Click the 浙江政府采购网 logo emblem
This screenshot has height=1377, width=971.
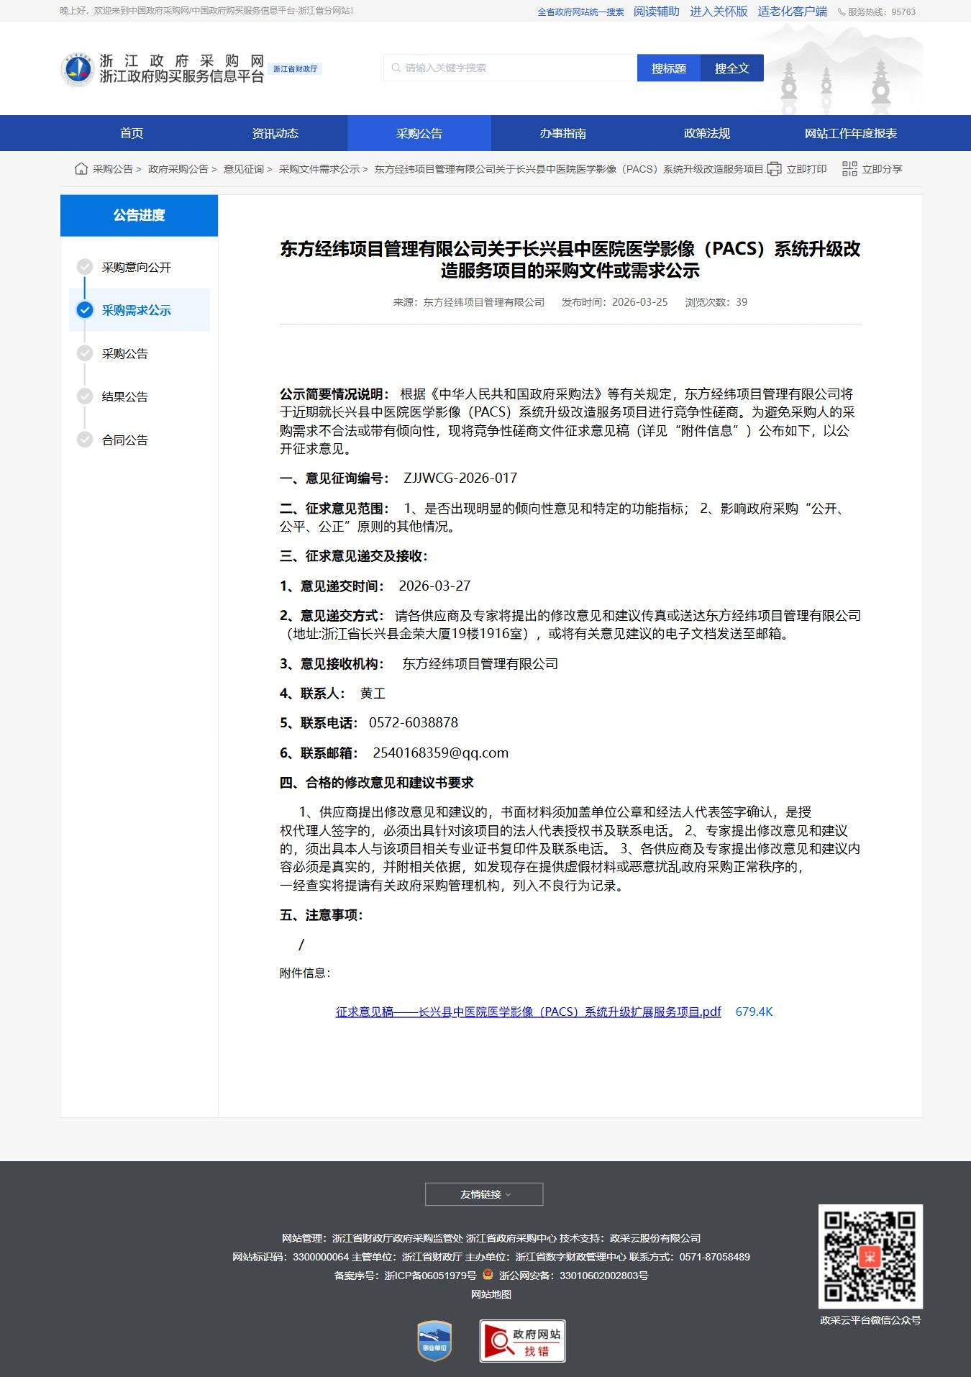(x=77, y=69)
